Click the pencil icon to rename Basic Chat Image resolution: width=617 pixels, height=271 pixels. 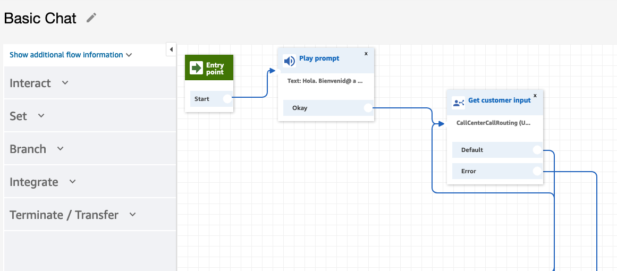click(91, 18)
